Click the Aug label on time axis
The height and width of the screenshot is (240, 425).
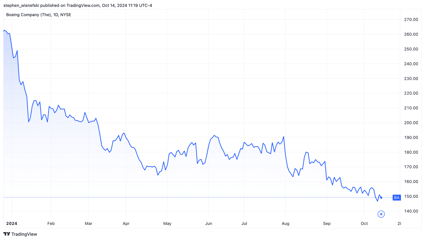(x=286, y=223)
